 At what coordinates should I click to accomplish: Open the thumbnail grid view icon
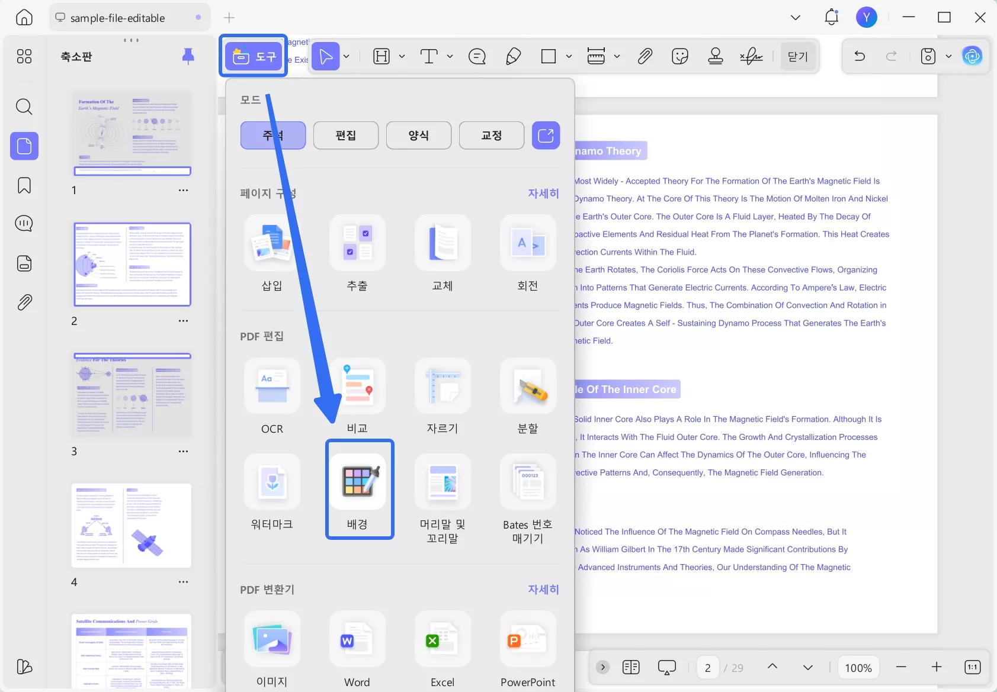tap(24, 56)
